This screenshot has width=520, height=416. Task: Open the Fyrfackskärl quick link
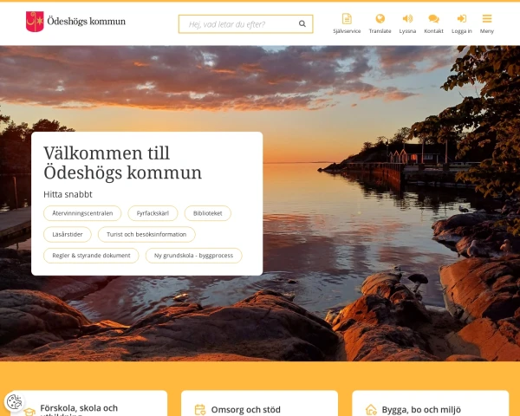tap(153, 213)
